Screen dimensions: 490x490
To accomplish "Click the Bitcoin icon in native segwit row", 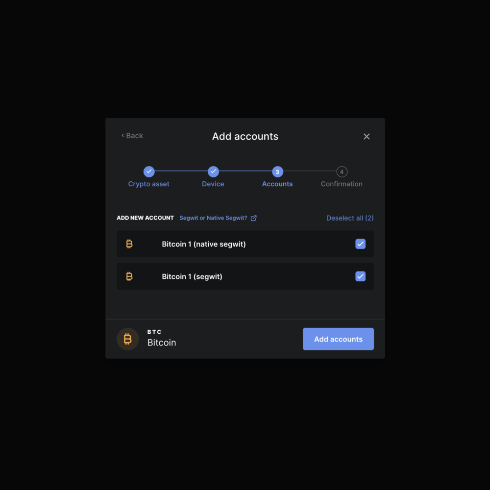I will pos(129,244).
